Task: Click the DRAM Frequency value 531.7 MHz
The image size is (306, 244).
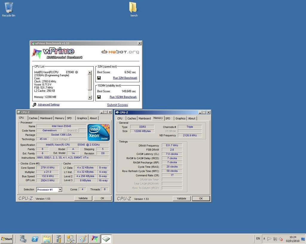Action: 172,145
